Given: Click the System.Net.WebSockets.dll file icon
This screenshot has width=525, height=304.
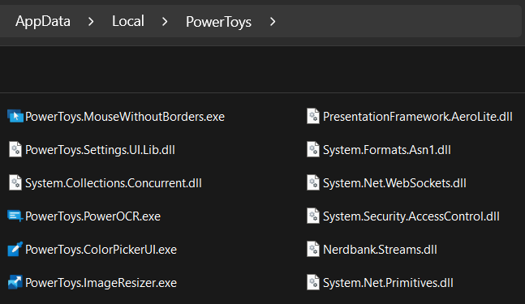Looking at the screenshot, I should (313, 182).
